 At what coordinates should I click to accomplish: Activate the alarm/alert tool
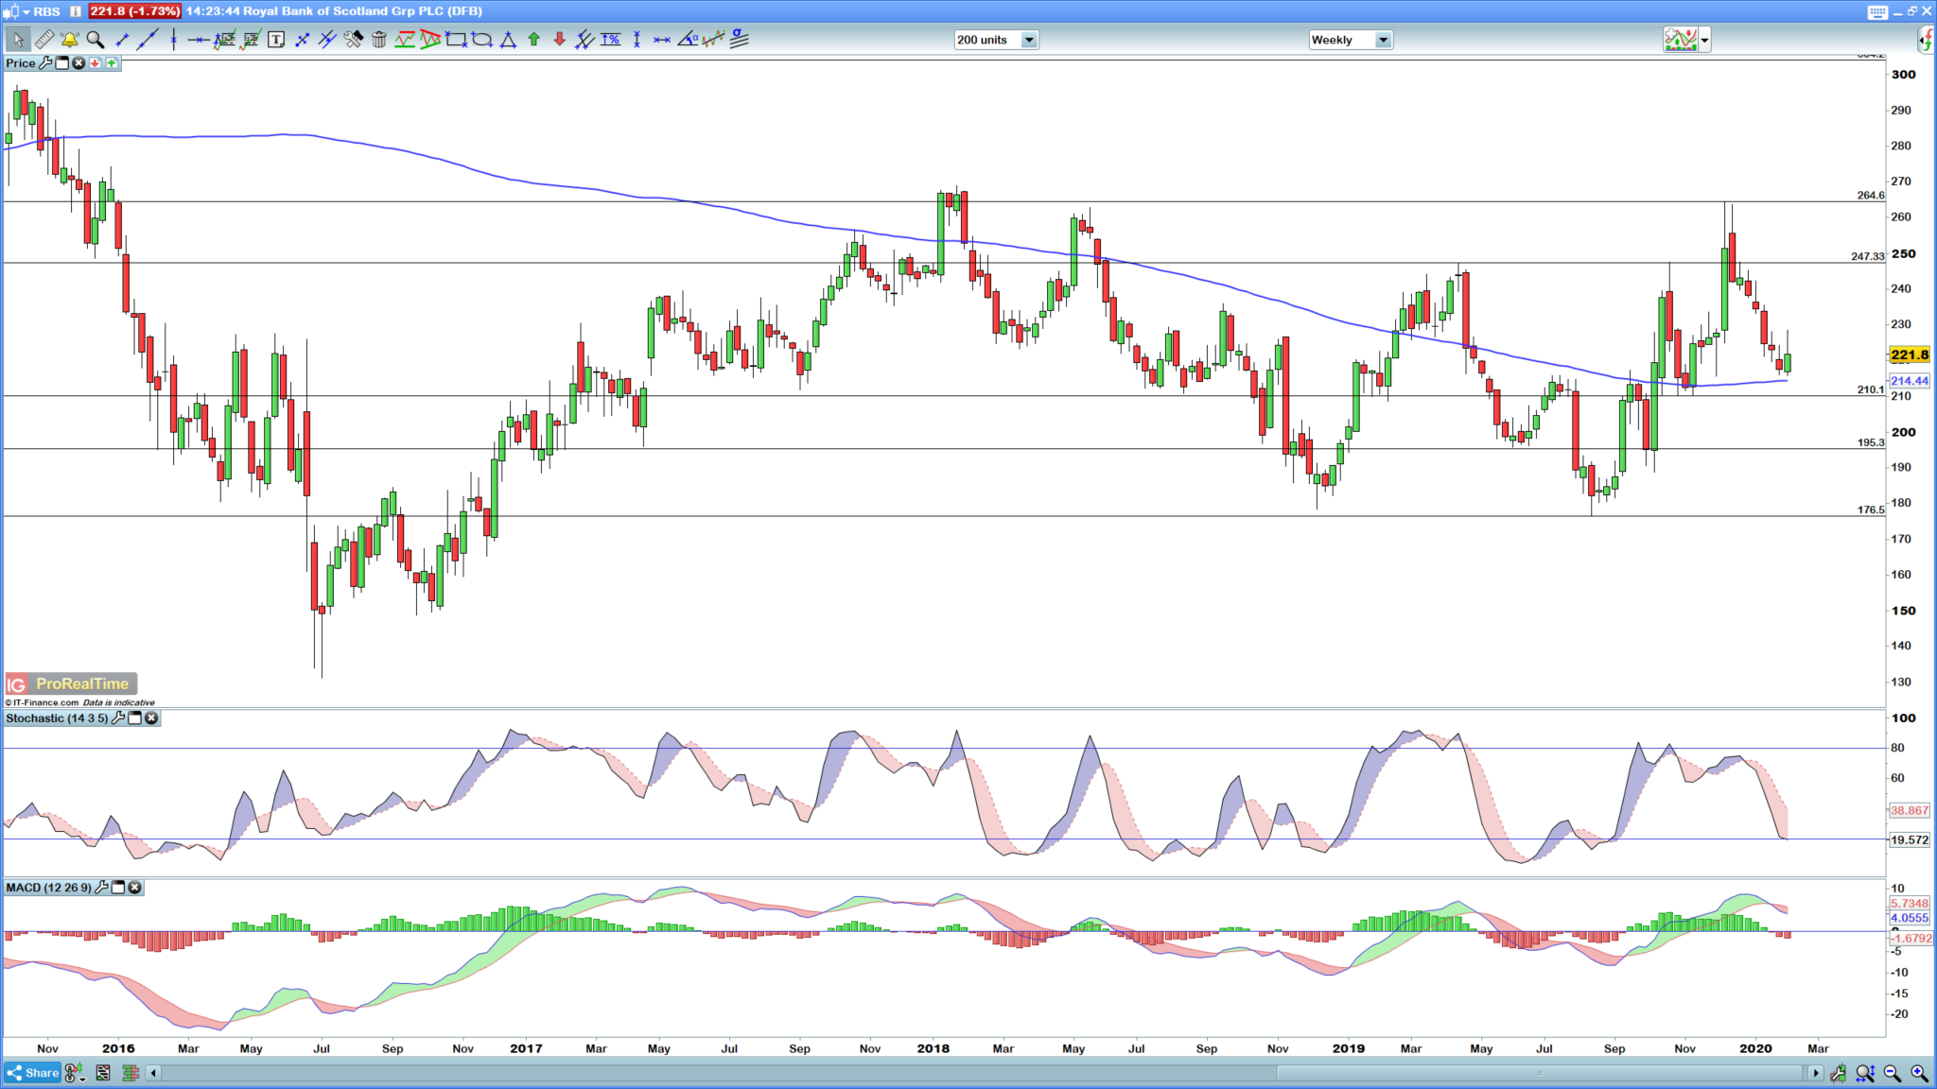[x=69, y=40]
